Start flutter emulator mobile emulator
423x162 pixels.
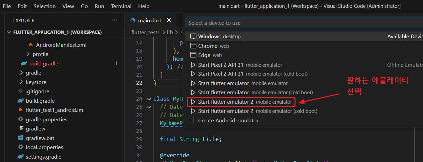point(304,83)
